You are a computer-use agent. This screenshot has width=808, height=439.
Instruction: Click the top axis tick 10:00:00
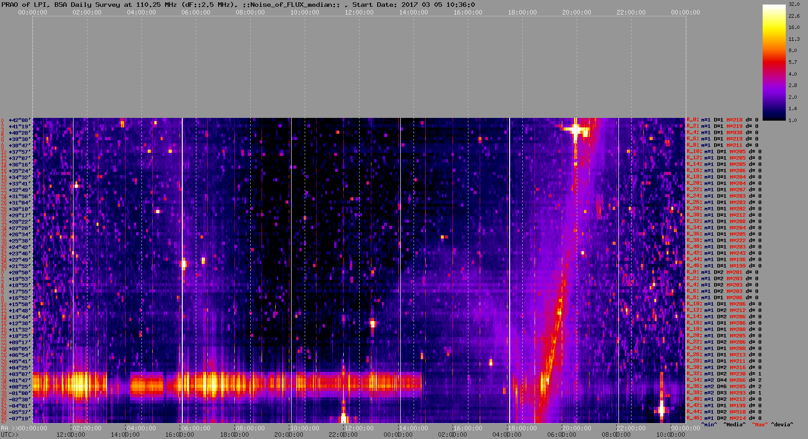coord(305,12)
